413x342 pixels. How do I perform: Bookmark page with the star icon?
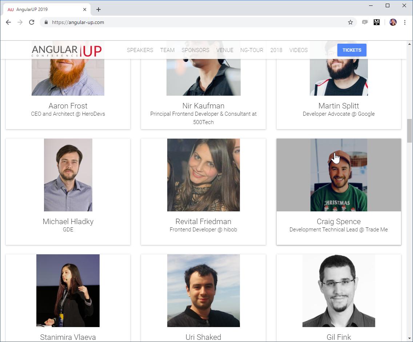(x=350, y=23)
